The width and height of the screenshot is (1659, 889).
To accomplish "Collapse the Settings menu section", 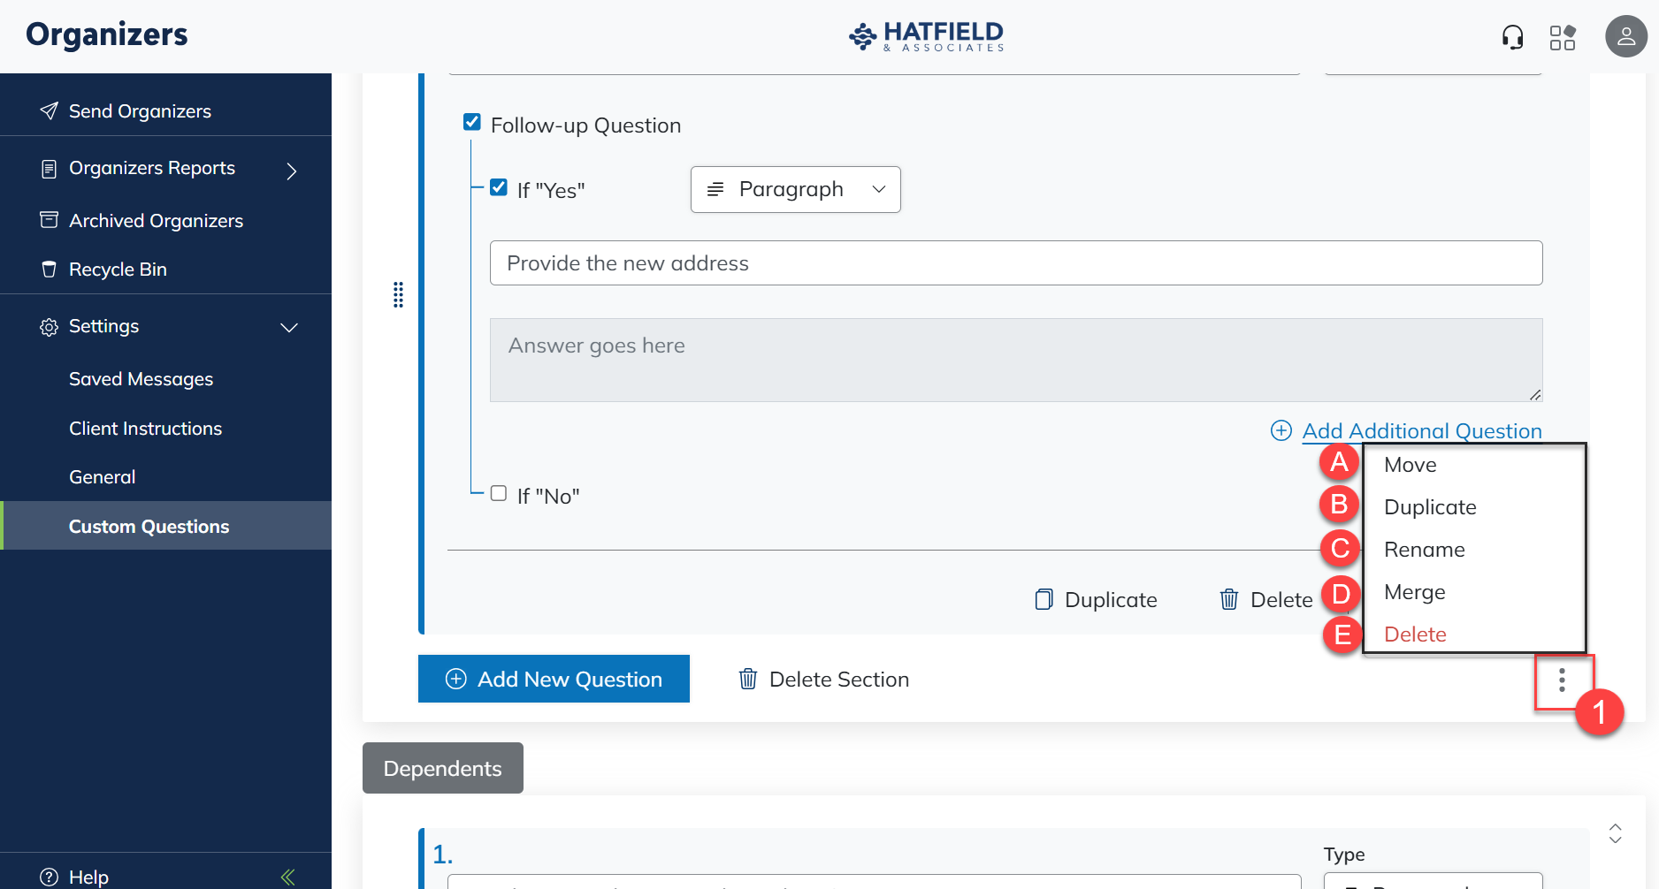I will tap(288, 327).
